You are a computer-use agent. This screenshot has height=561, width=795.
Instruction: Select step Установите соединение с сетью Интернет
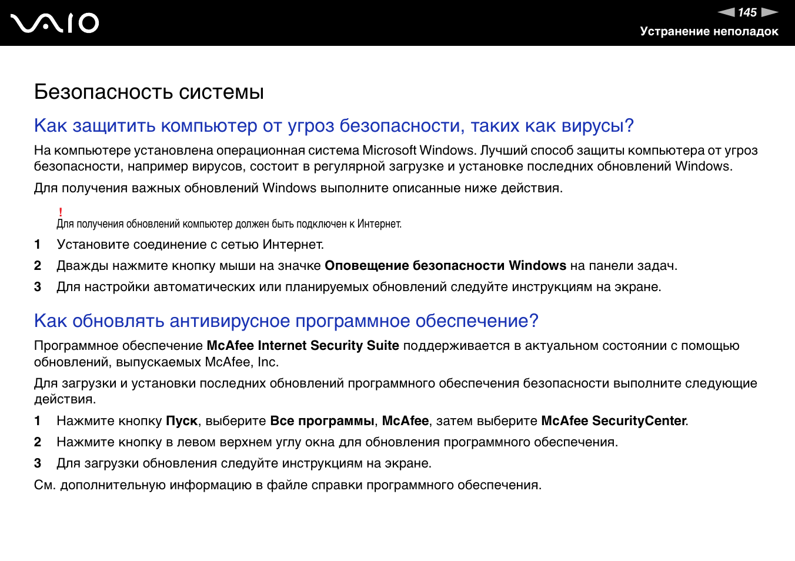[191, 245]
